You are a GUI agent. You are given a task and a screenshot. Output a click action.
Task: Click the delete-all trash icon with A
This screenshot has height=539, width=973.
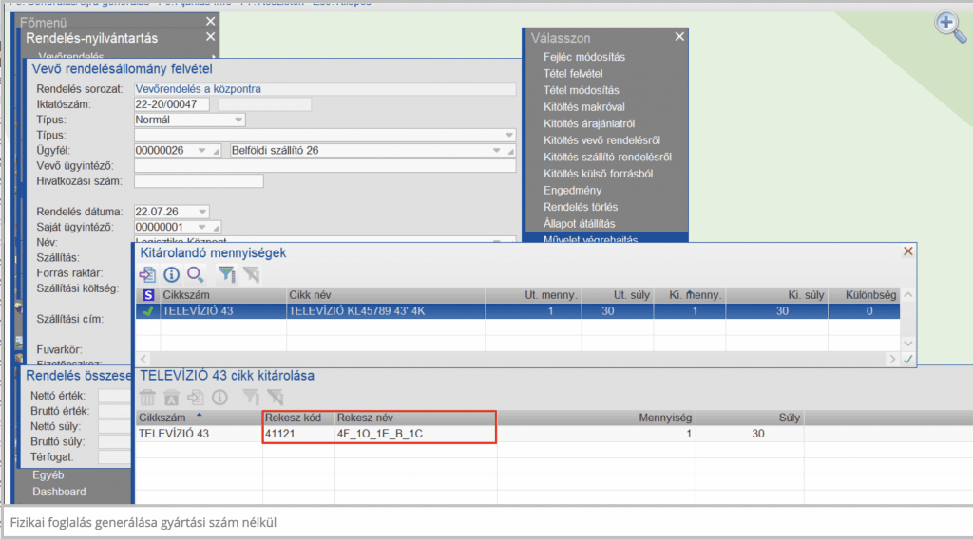pyautogui.click(x=171, y=397)
